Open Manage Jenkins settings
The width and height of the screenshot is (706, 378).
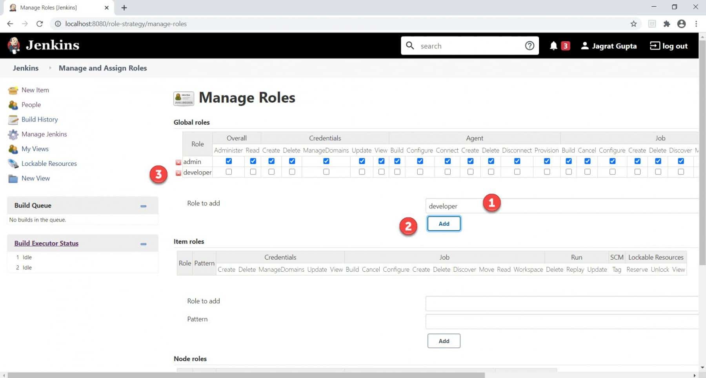tap(44, 134)
